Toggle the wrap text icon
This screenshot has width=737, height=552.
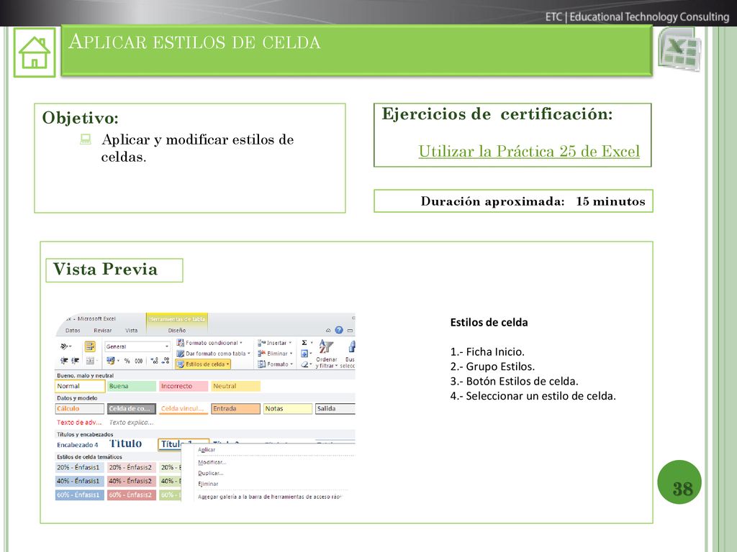click(90, 346)
